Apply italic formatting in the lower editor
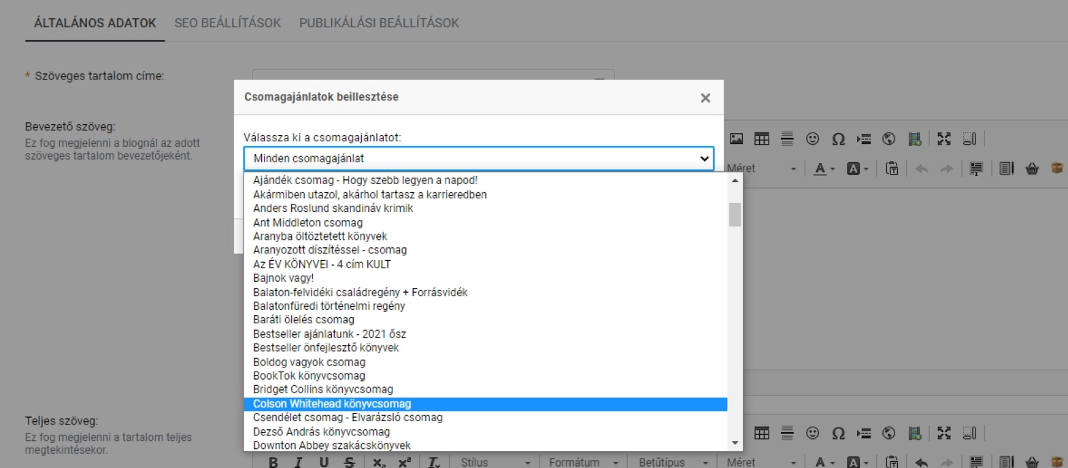This screenshot has width=1068, height=468. (298, 462)
